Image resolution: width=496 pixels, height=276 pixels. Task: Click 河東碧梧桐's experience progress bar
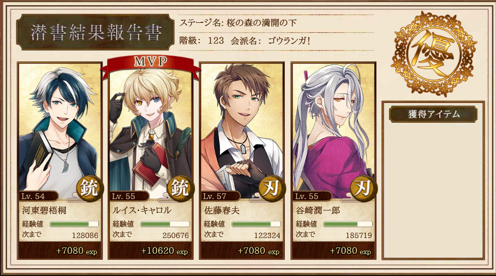tap(74, 224)
